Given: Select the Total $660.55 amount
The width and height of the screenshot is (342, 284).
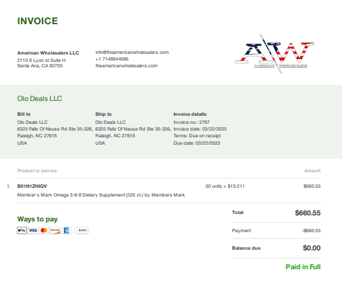Looking at the screenshot, I should (x=308, y=213).
